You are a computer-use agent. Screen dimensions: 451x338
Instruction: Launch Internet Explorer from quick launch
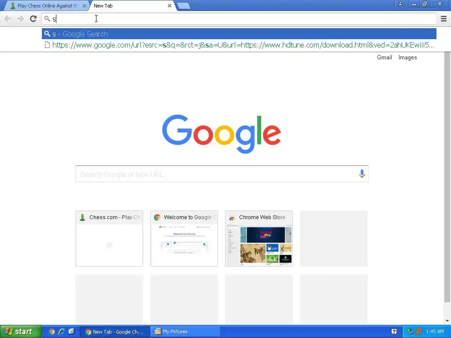click(62, 332)
